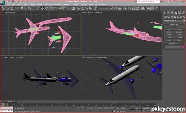Open Graphite Modeling Tools ribbon toggle
Viewport: 186px width, 113px height.
coord(129,8)
